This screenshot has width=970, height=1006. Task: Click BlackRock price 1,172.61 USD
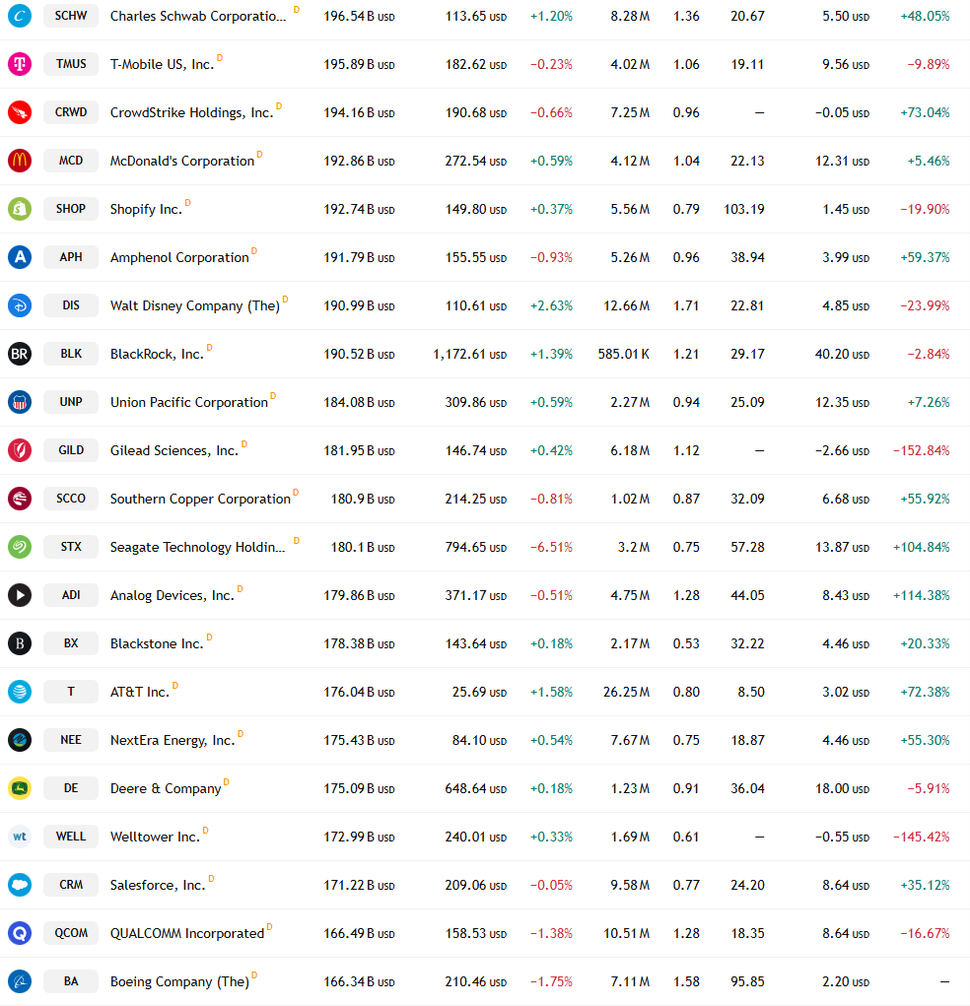pos(470,354)
